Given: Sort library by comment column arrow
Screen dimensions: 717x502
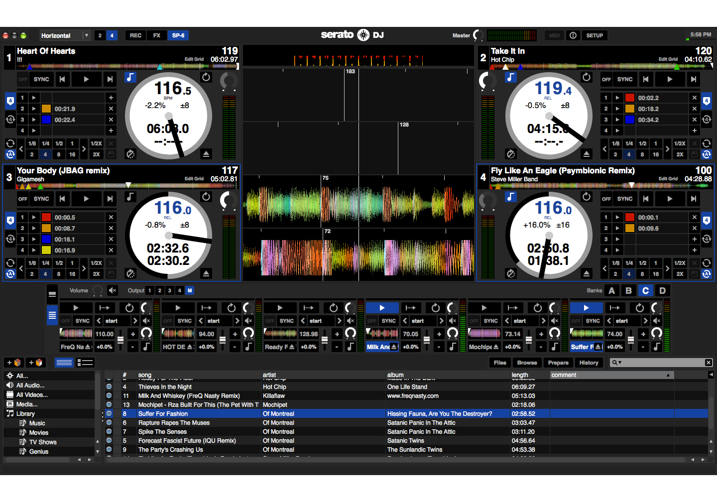Looking at the screenshot, I should pos(668,375).
